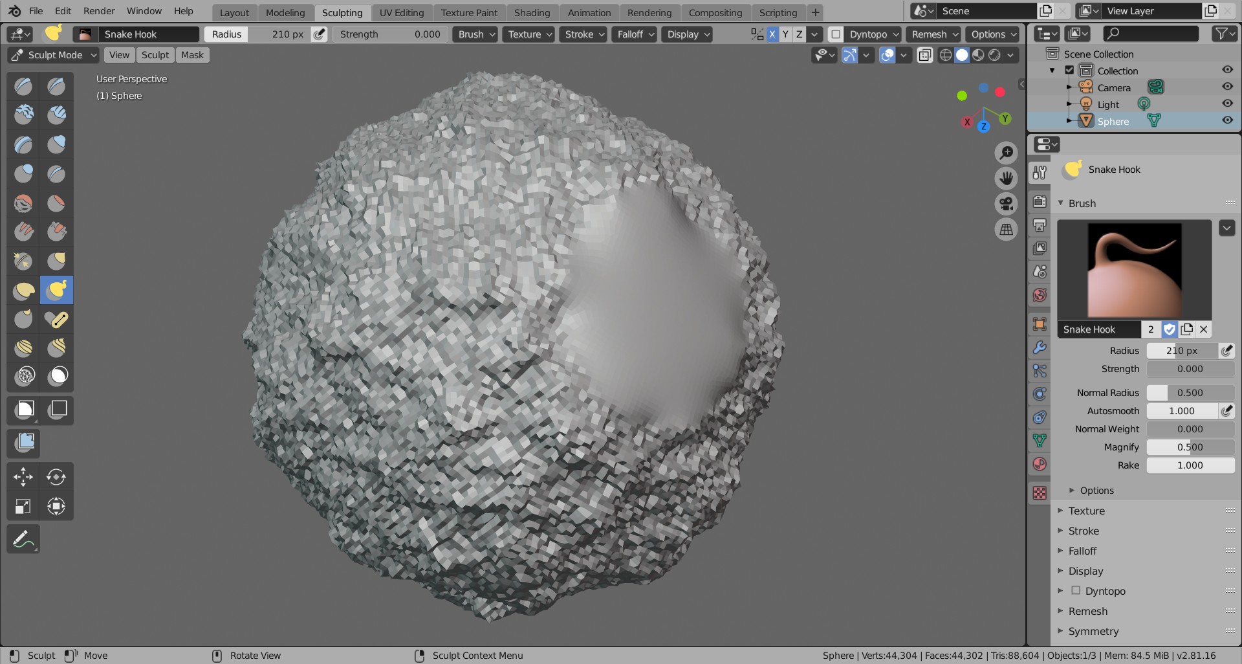This screenshot has height=664, width=1242.
Task: Open header Options popover
Action: (992, 34)
